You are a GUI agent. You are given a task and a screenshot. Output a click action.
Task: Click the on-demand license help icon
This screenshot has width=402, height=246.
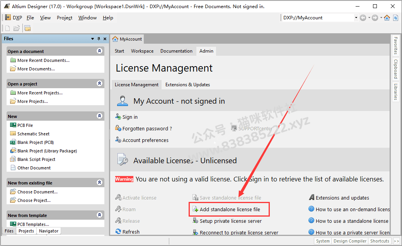click(311, 209)
